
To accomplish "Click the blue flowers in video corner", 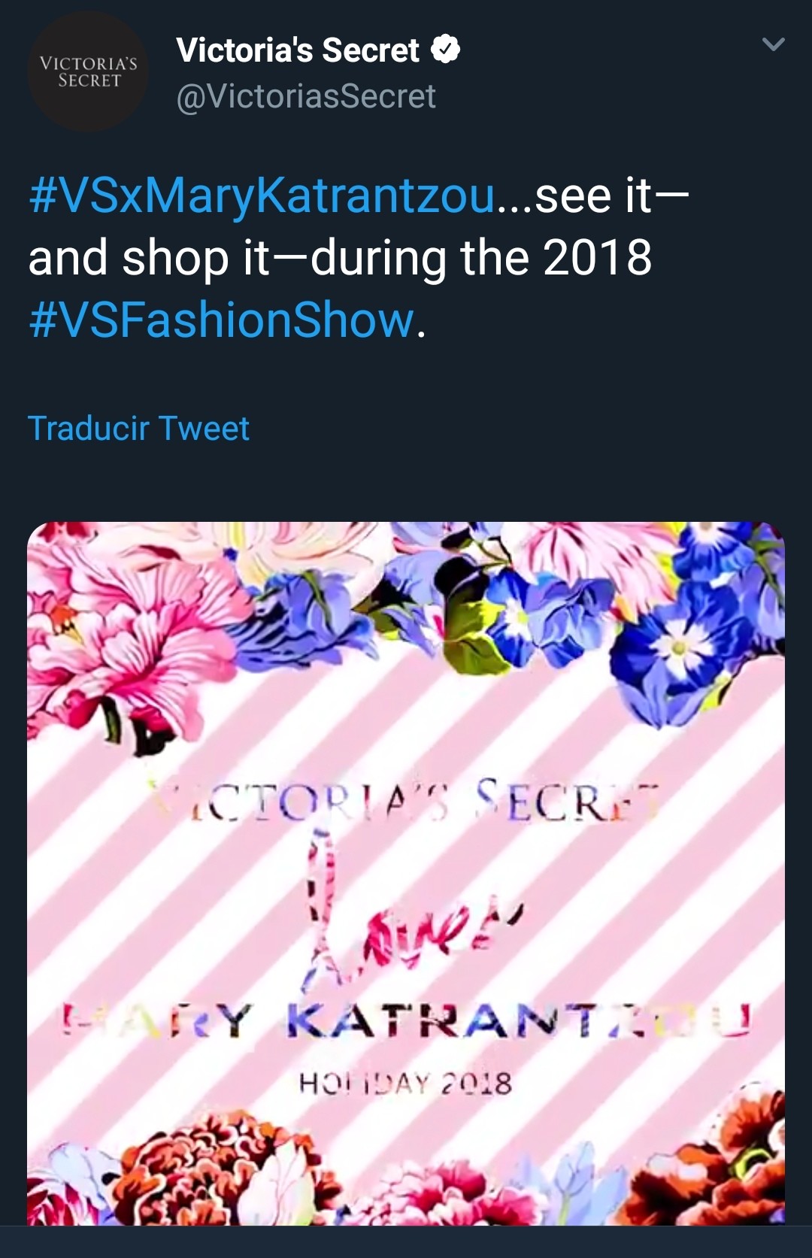I will [677, 624].
